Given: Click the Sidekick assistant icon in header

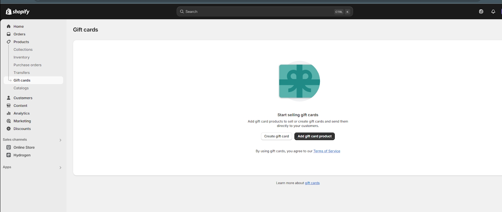Looking at the screenshot, I should click(x=481, y=12).
